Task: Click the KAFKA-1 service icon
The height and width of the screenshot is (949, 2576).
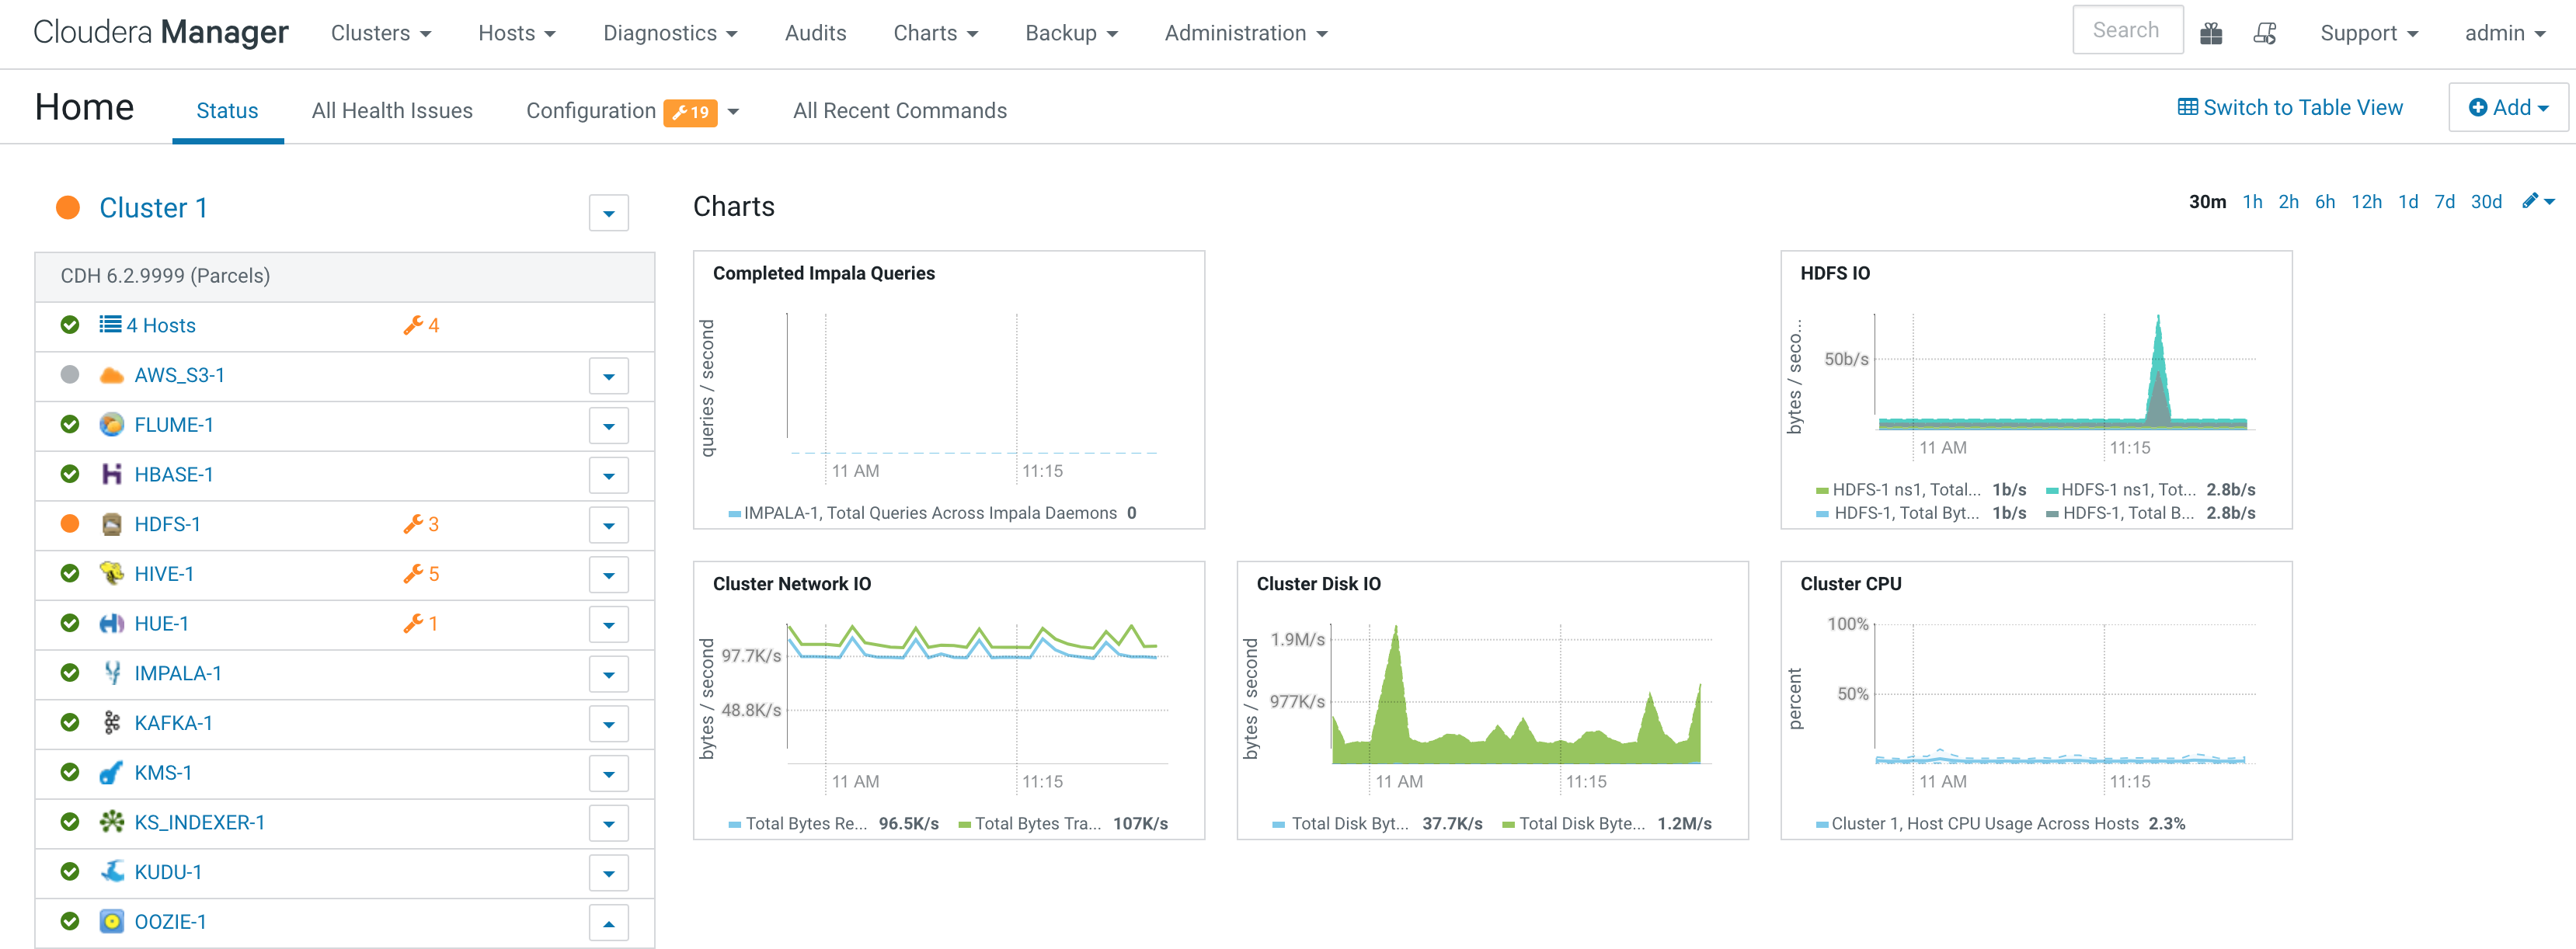Action: tap(112, 723)
